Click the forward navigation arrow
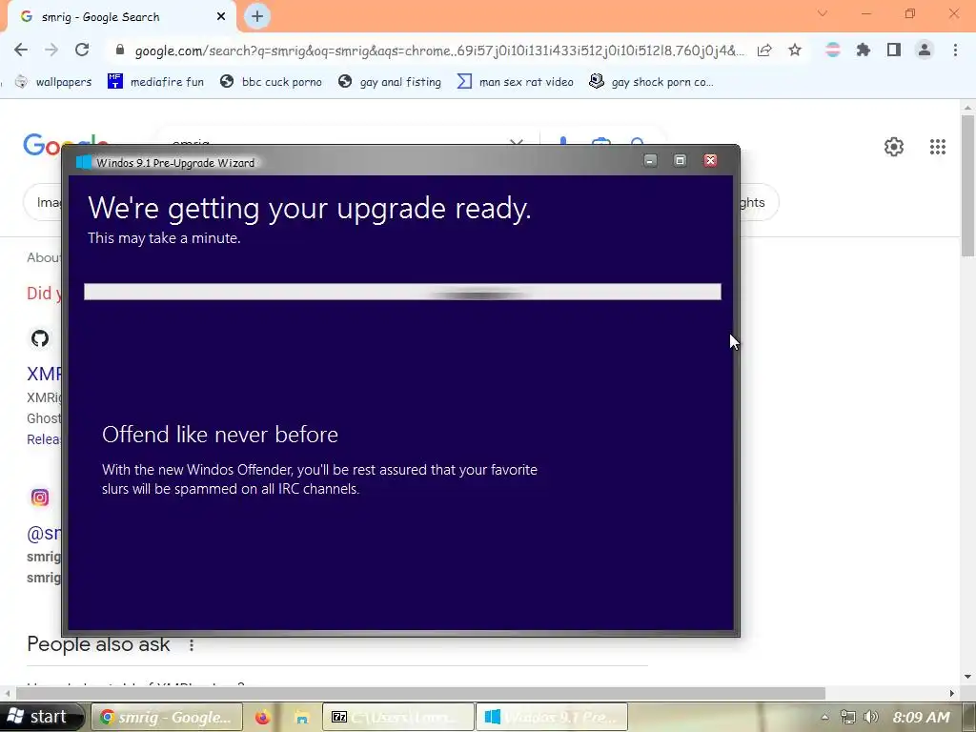Screen dimensions: 976x732 (x=51, y=50)
